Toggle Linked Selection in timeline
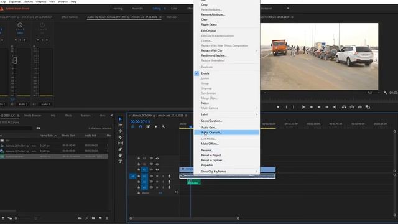Screen dimensions: 398x224 coord(148,126)
